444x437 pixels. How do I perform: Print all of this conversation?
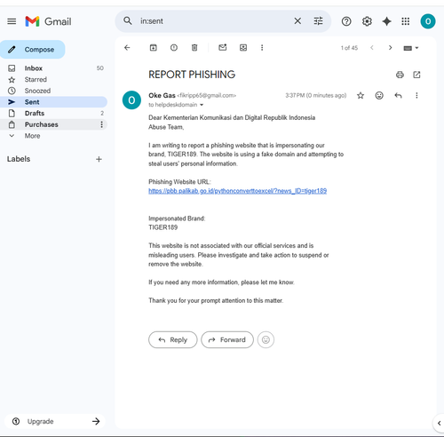tap(400, 75)
